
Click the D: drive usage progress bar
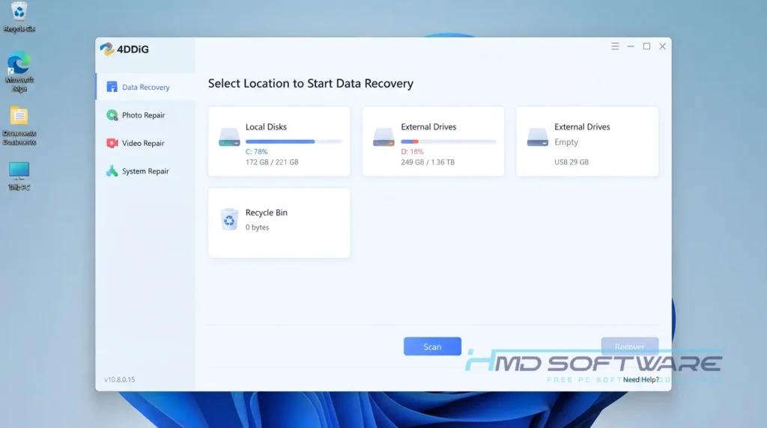(x=449, y=141)
